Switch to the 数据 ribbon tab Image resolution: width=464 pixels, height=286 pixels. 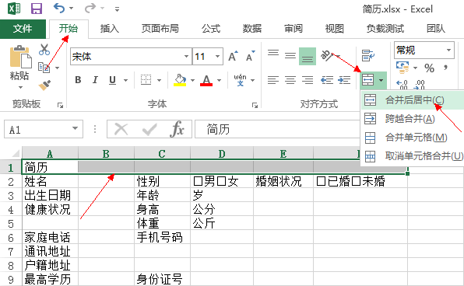coord(251,29)
